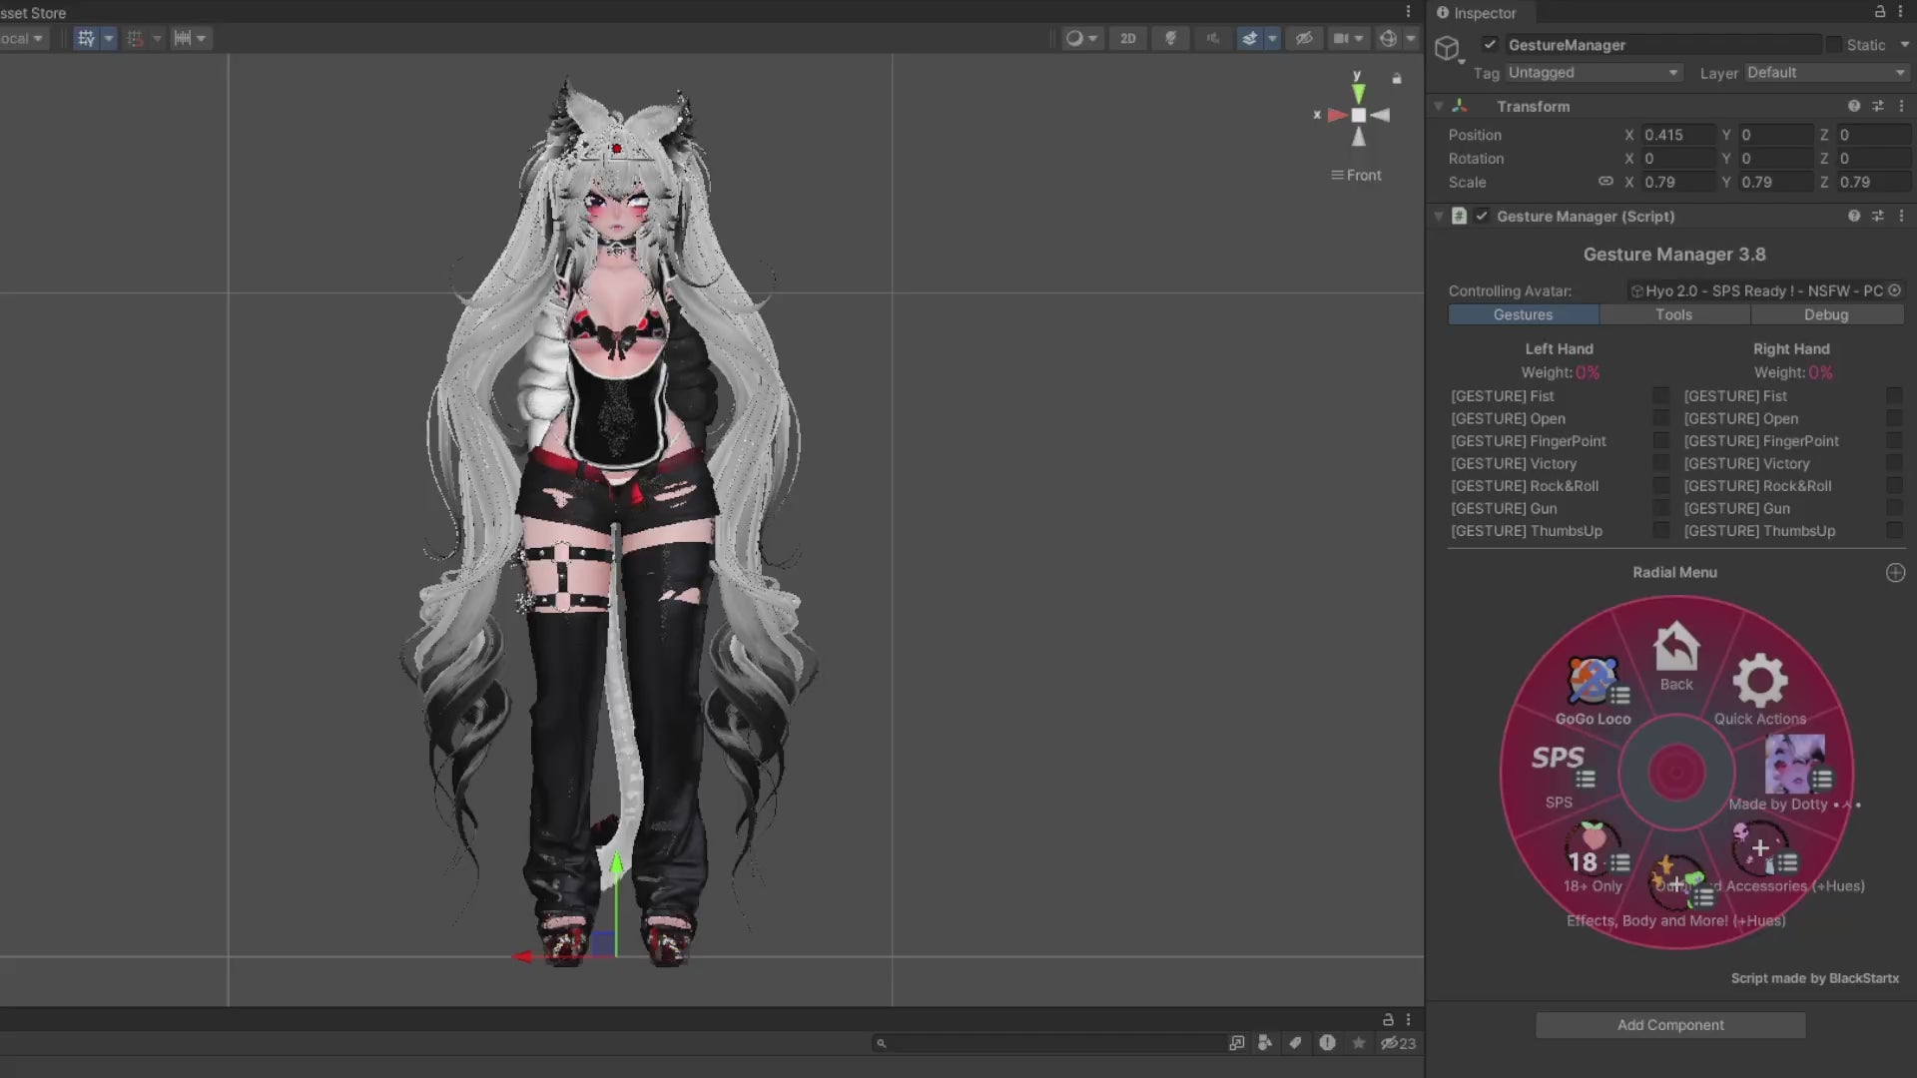Viewport: 1917px width, 1078px height.
Task: Switch to the Debug tab
Action: pyautogui.click(x=1825, y=314)
